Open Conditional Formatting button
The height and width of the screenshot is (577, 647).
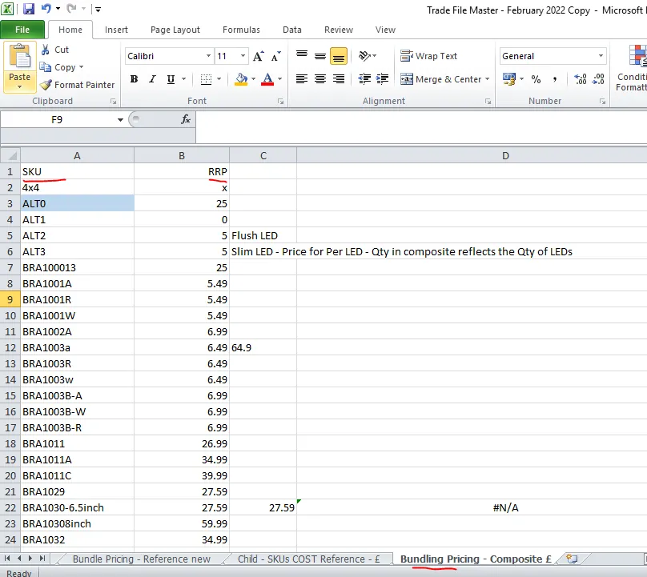coord(631,68)
